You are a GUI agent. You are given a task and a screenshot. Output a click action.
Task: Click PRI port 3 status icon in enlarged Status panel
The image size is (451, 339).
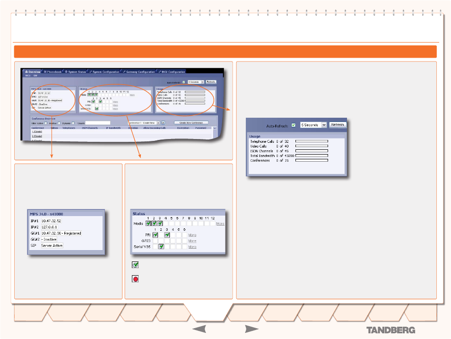(167, 235)
